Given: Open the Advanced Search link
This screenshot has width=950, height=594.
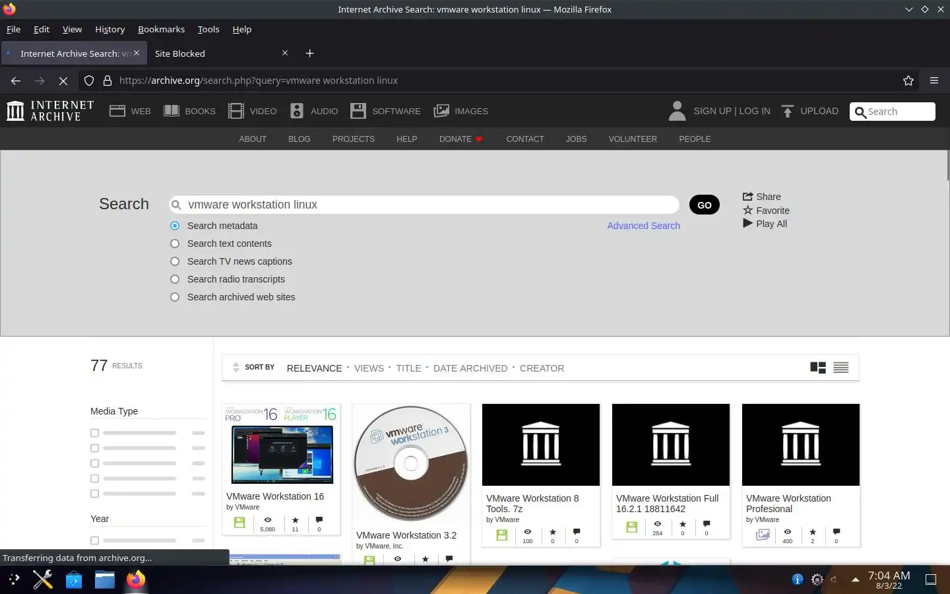Looking at the screenshot, I should tap(643, 226).
